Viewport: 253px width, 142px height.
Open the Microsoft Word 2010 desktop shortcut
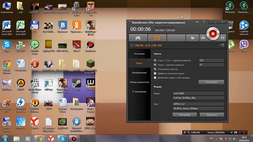(7, 28)
